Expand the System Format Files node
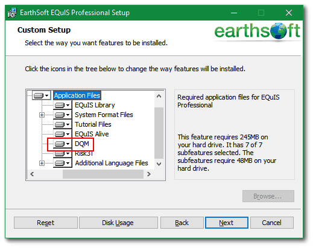The image size is (313, 248). (42, 115)
